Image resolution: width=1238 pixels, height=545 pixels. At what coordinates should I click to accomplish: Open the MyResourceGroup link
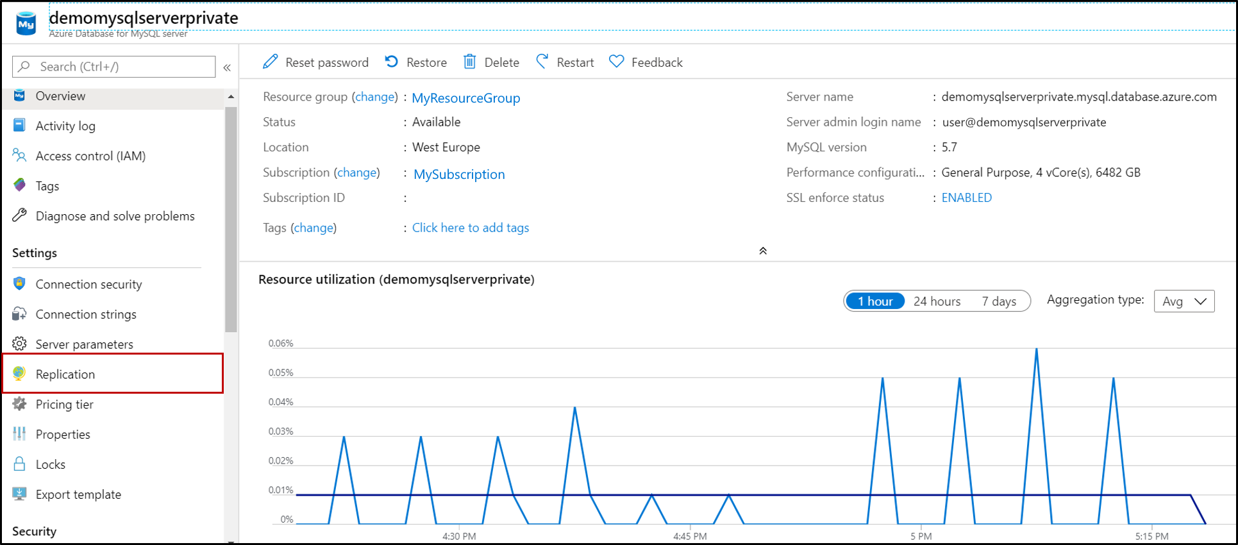pos(465,97)
